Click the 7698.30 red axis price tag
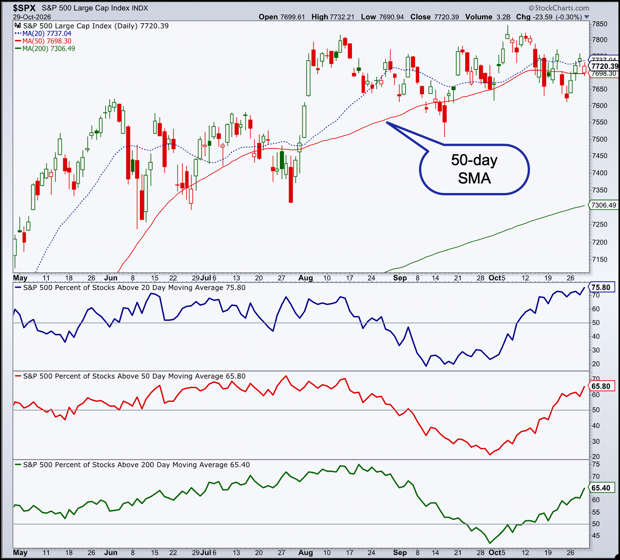The image size is (620, 560). point(603,74)
